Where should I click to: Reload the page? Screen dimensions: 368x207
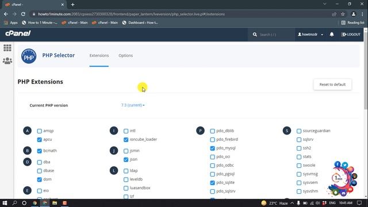point(23,14)
